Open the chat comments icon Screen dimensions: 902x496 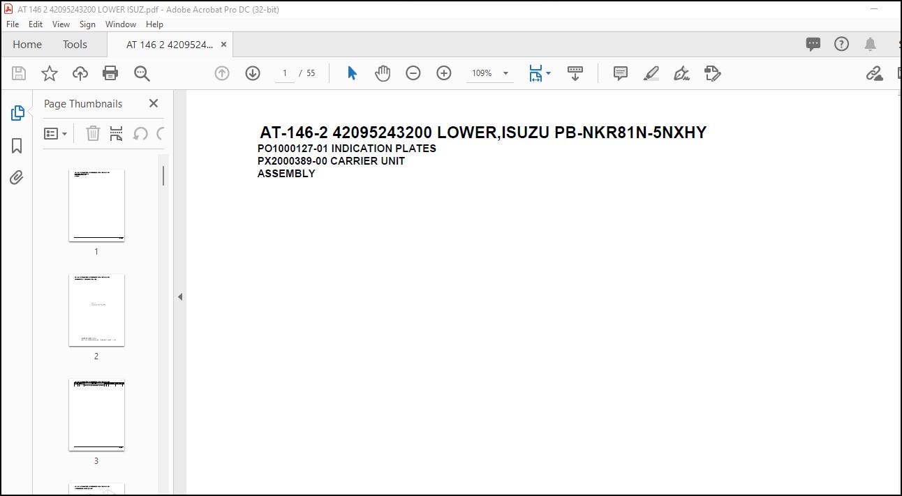813,45
